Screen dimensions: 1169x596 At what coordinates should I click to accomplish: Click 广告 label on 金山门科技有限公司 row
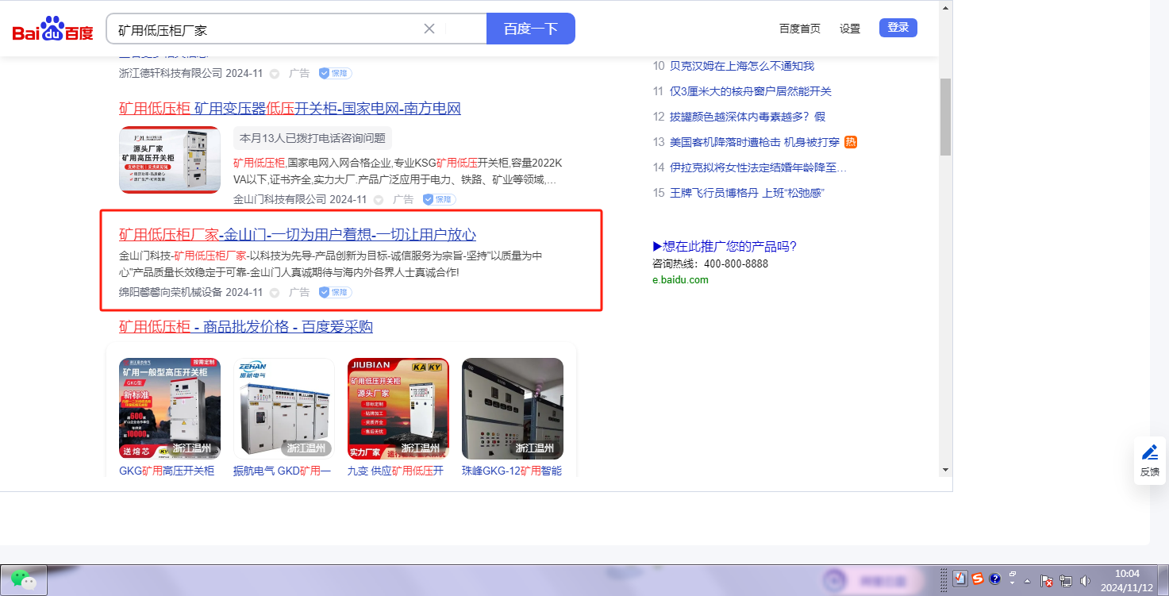coord(403,200)
